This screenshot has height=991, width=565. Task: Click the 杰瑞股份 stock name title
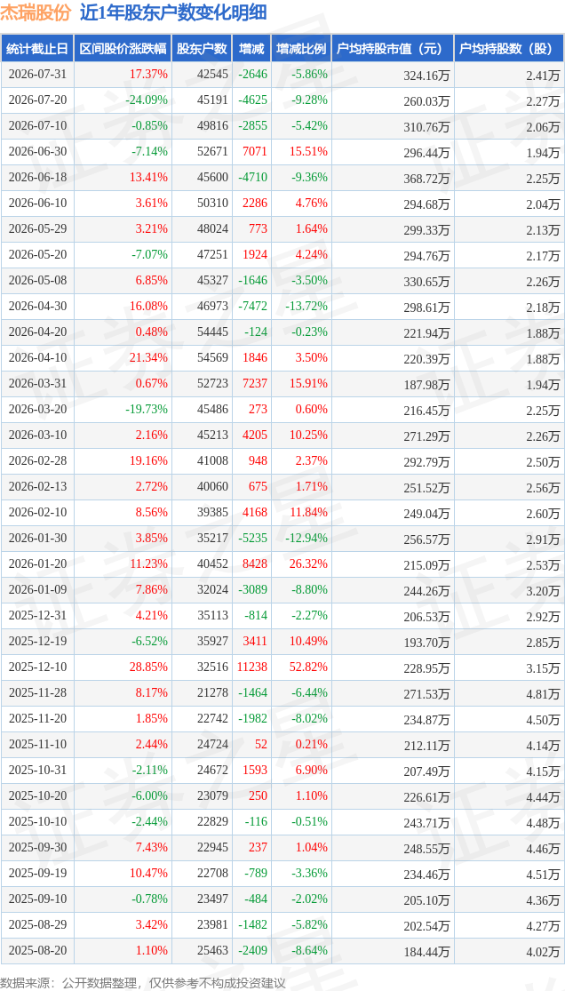pos(36,12)
